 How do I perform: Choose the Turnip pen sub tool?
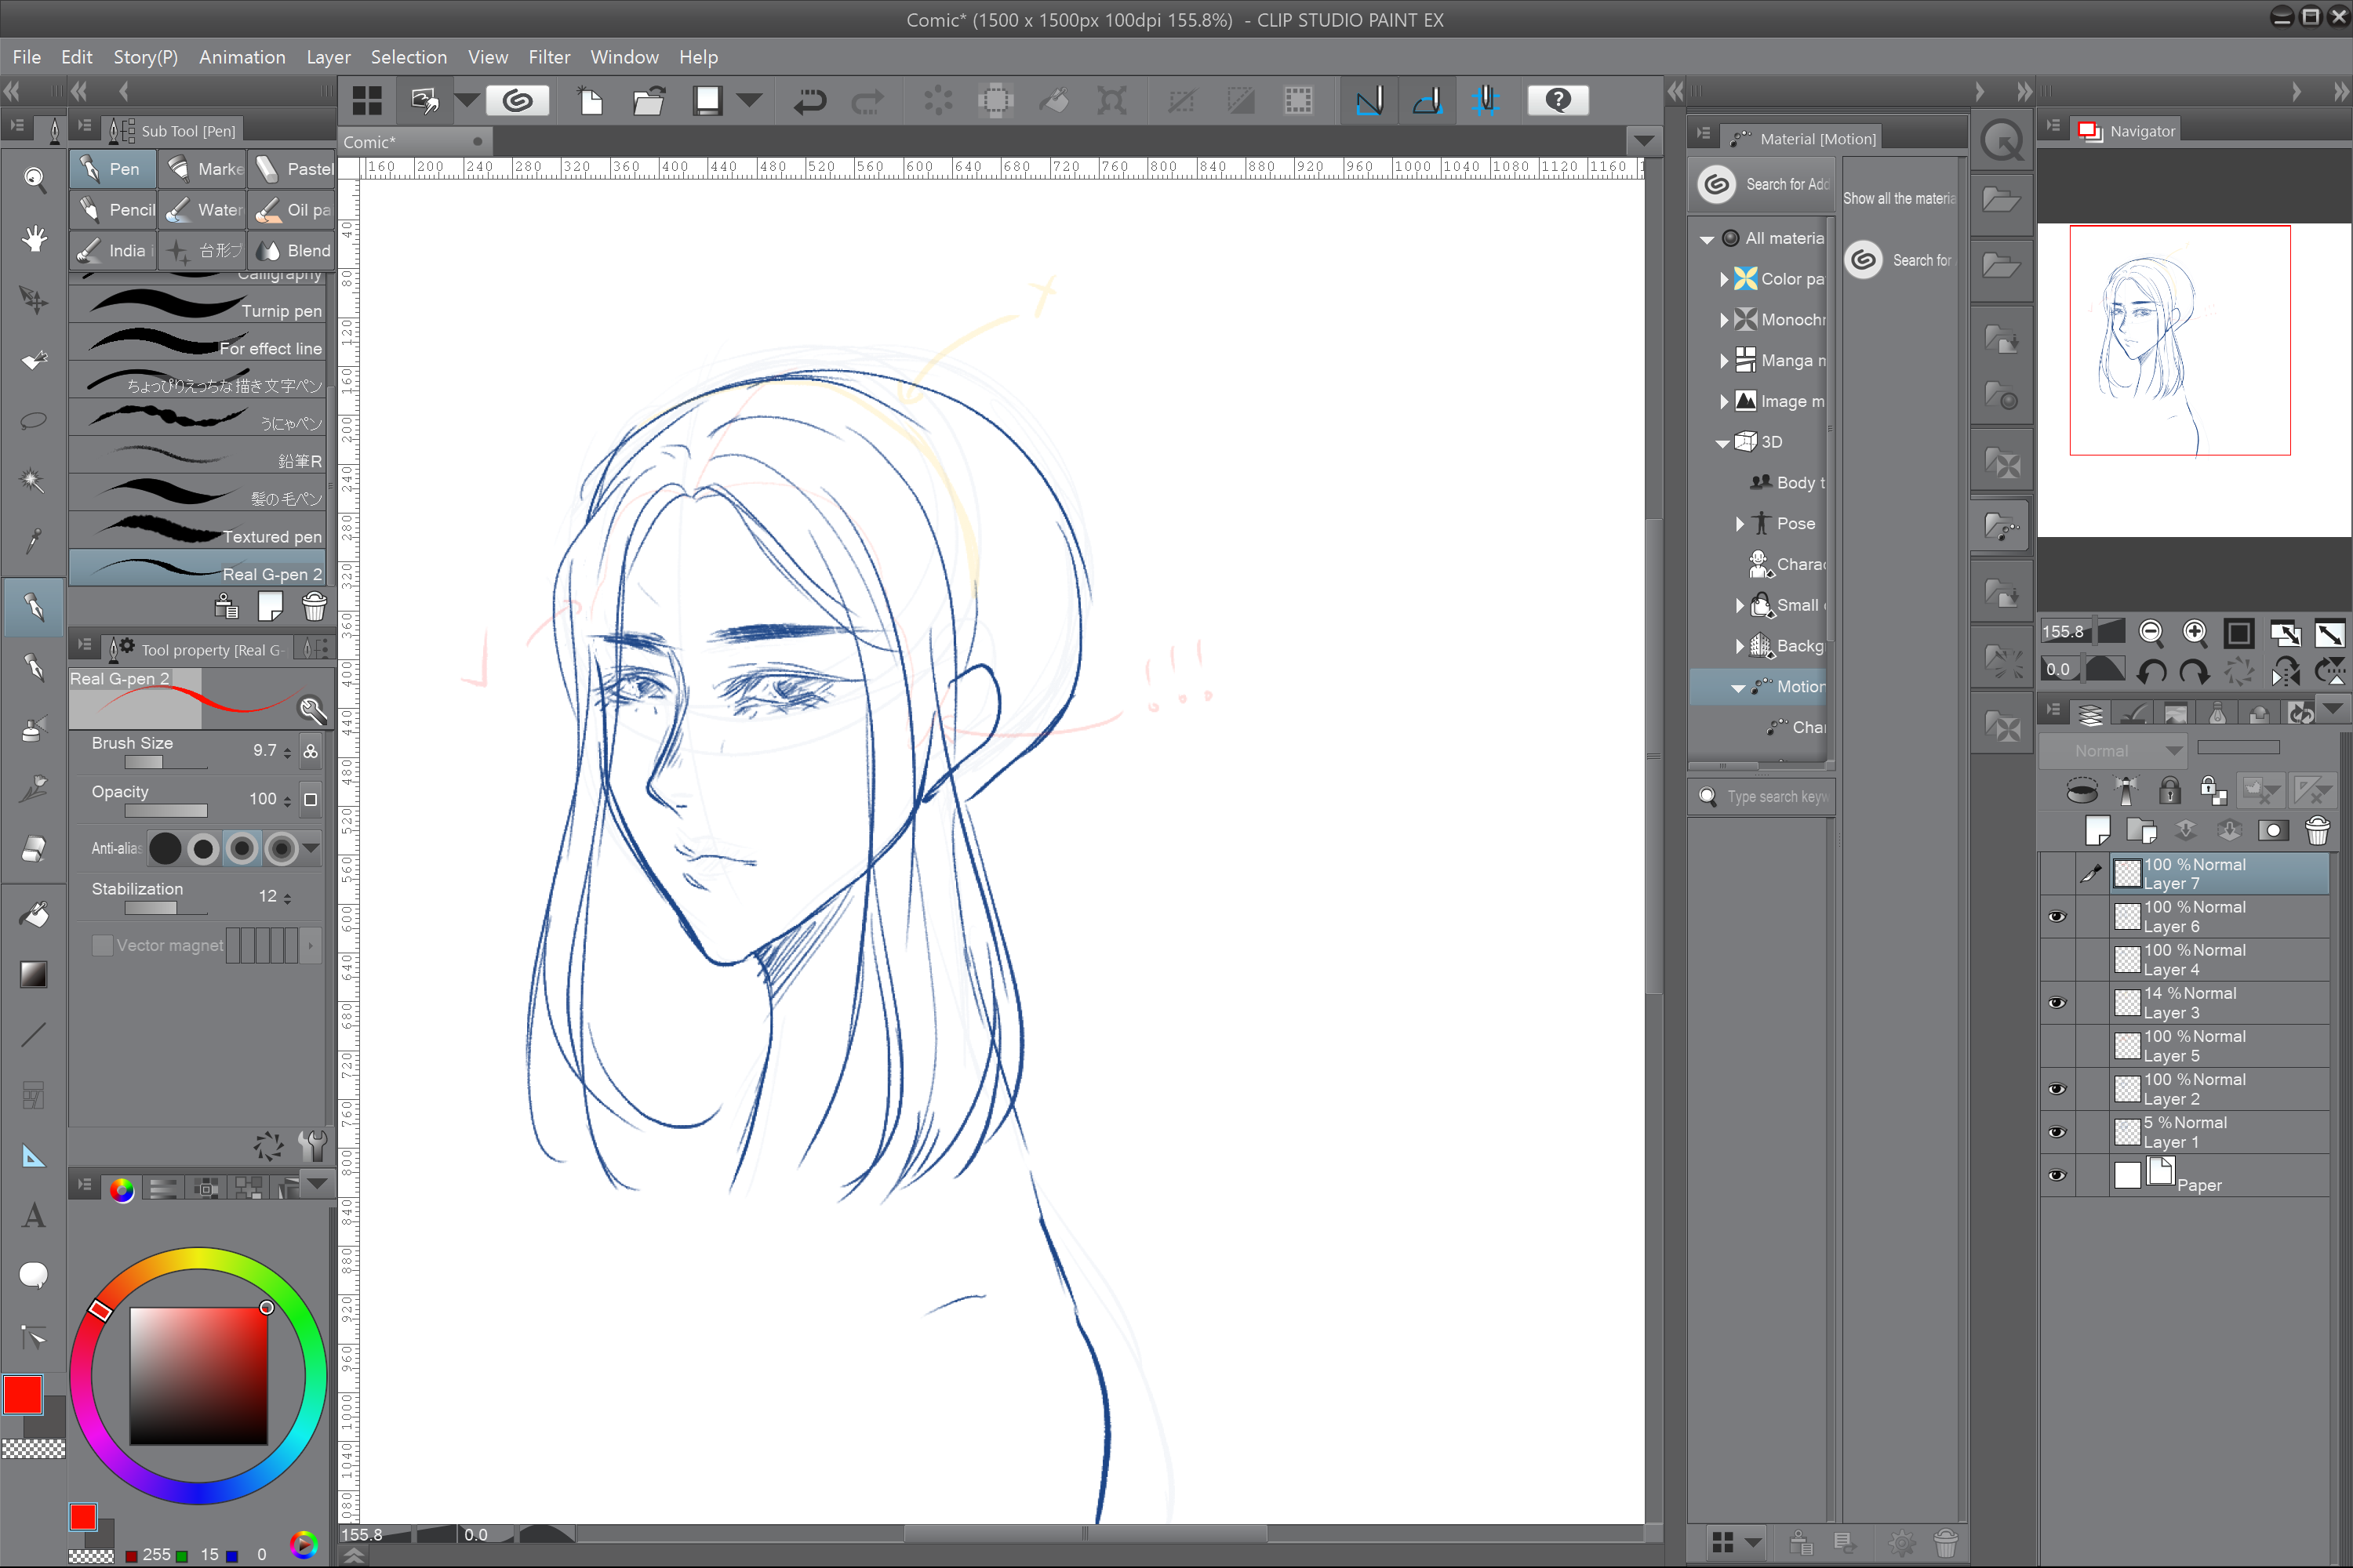(x=198, y=308)
